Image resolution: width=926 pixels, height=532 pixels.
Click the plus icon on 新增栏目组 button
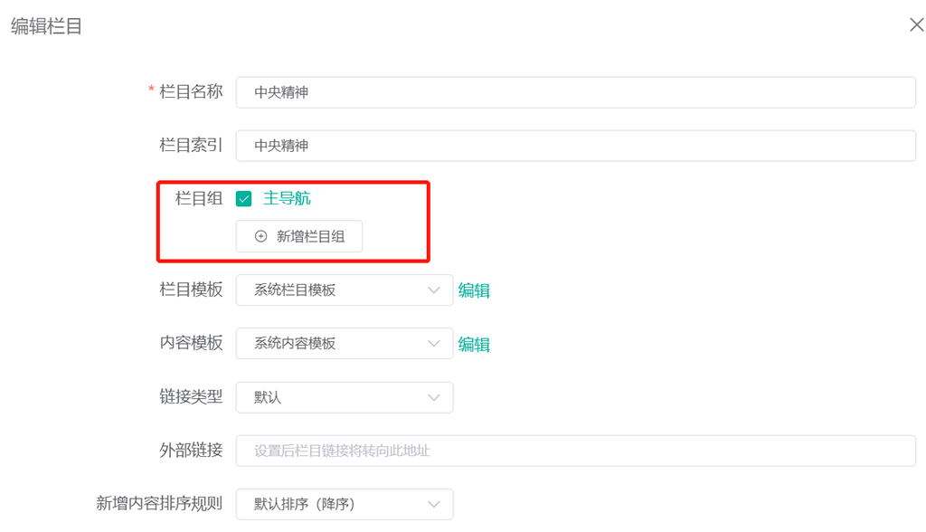260,236
